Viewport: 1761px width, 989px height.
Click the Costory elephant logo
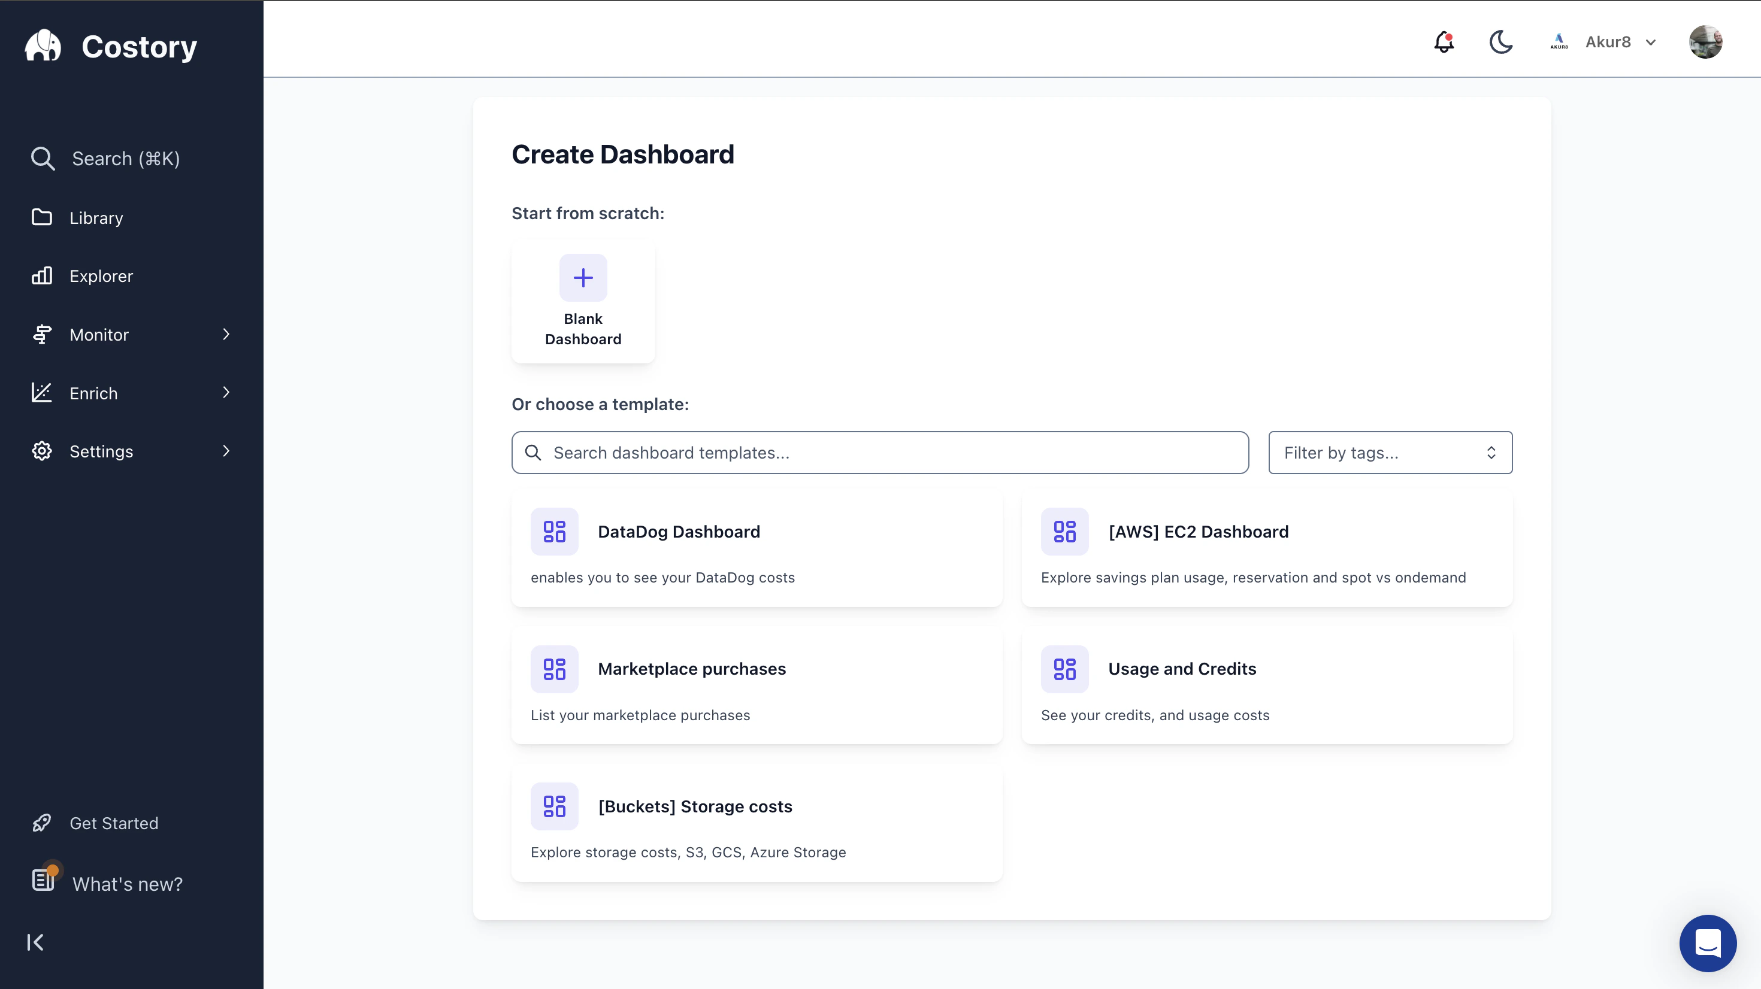(43, 45)
